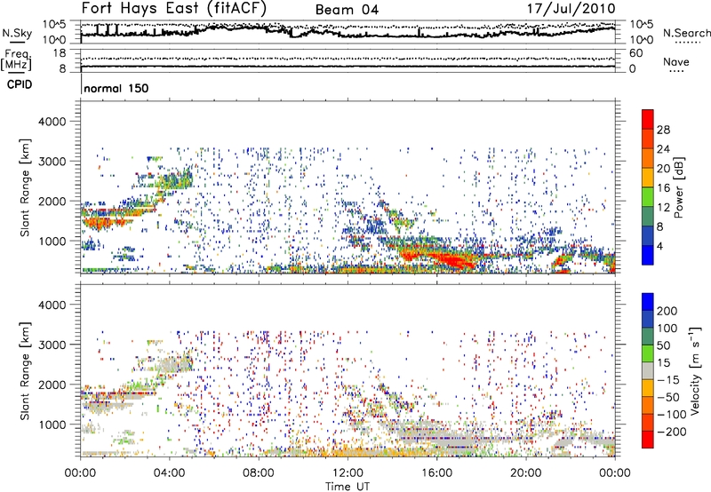Click the '28' power colorbar tick
The height and width of the screenshot is (492, 711).
pos(663,130)
